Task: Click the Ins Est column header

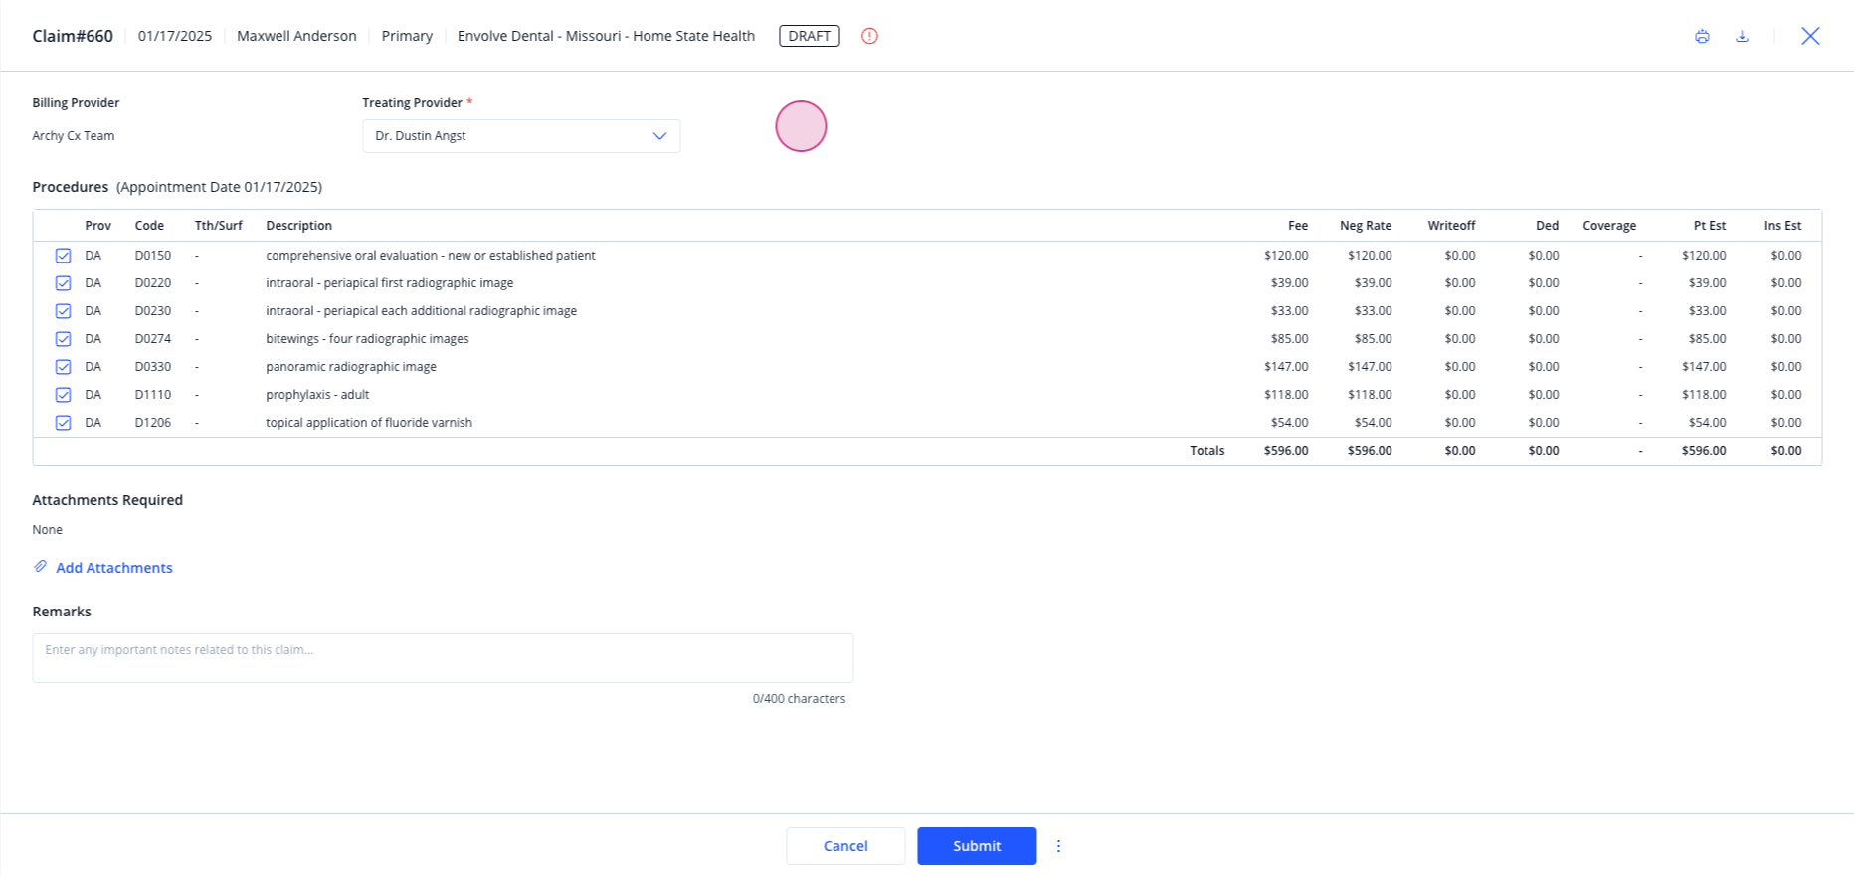Action: (x=1782, y=226)
